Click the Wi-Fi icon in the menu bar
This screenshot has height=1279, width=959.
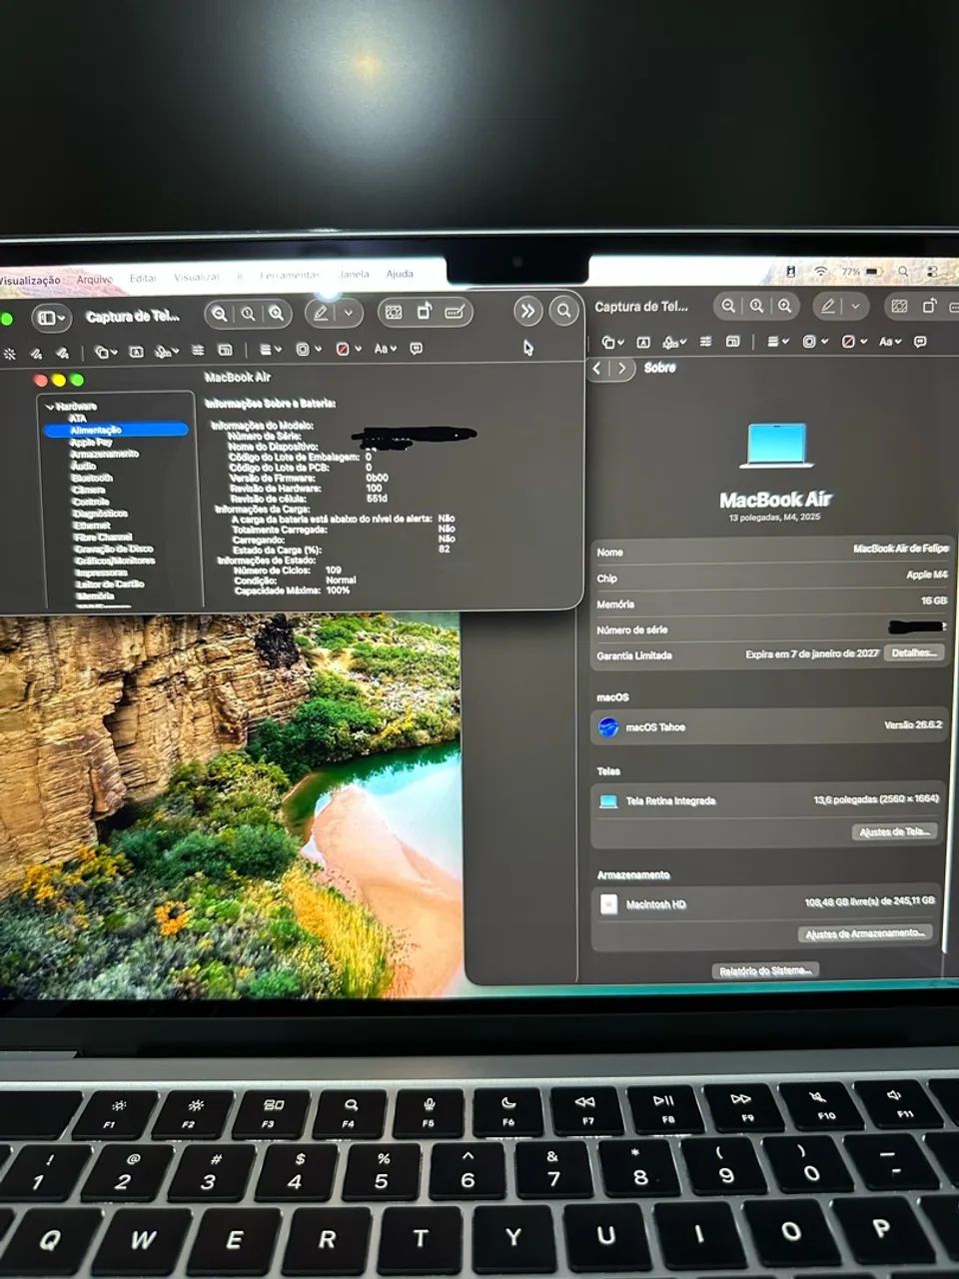(821, 272)
